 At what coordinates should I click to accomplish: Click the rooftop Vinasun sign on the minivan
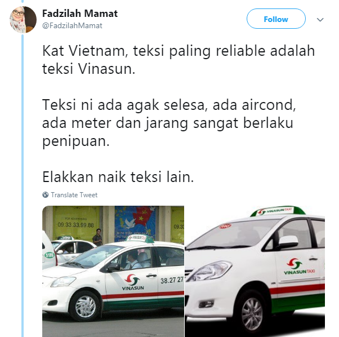pyautogui.click(x=278, y=211)
